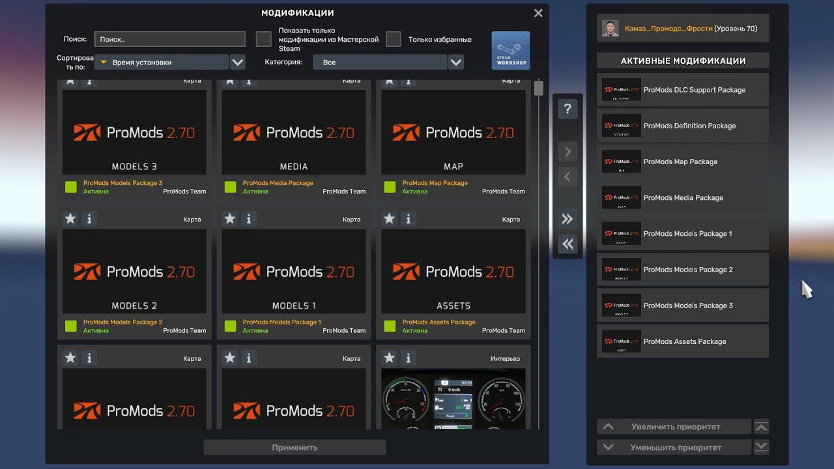Select ProMods Assets Package in active list
This screenshot has height=469, width=834.
pos(683,341)
